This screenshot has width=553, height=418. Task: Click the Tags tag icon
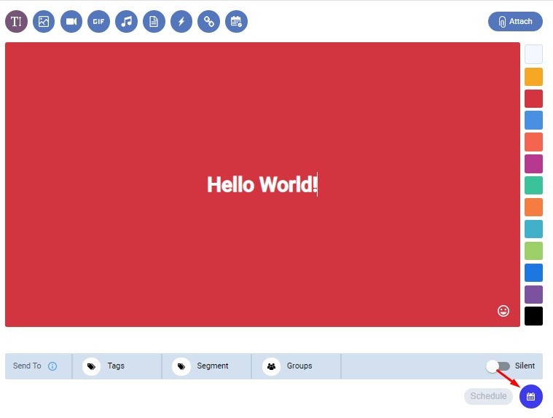pos(91,366)
